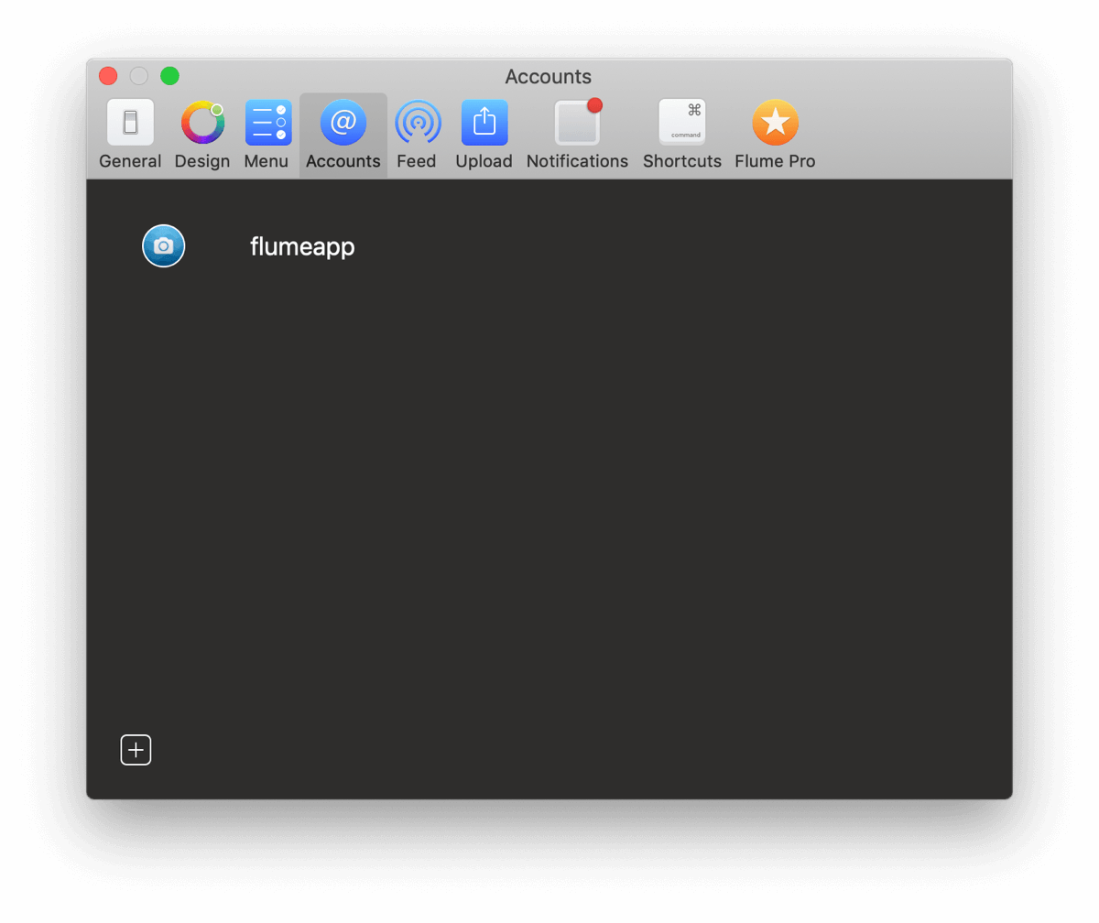Switch to the Menu preferences pane
Viewport: 1099px width, 923px height.
click(x=267, y=135)
